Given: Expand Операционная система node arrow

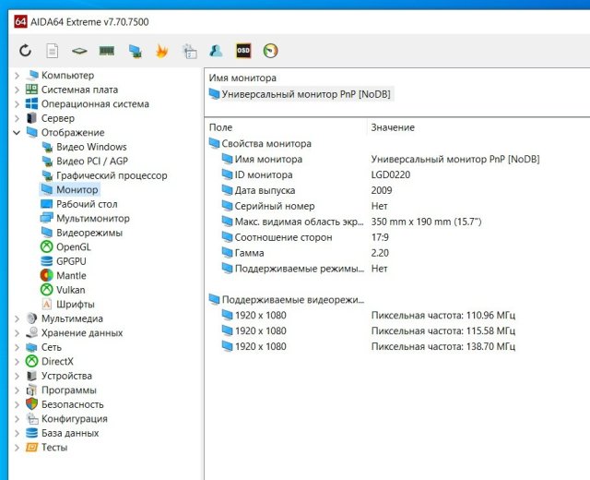Looking at the screenshot, I should click(x=17, y=104).
